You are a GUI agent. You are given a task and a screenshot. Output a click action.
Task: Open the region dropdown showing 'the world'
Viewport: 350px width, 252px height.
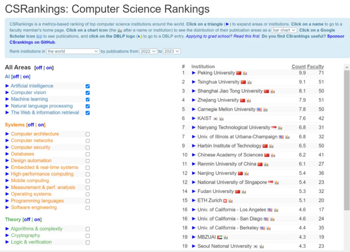[x=73, y=51]
